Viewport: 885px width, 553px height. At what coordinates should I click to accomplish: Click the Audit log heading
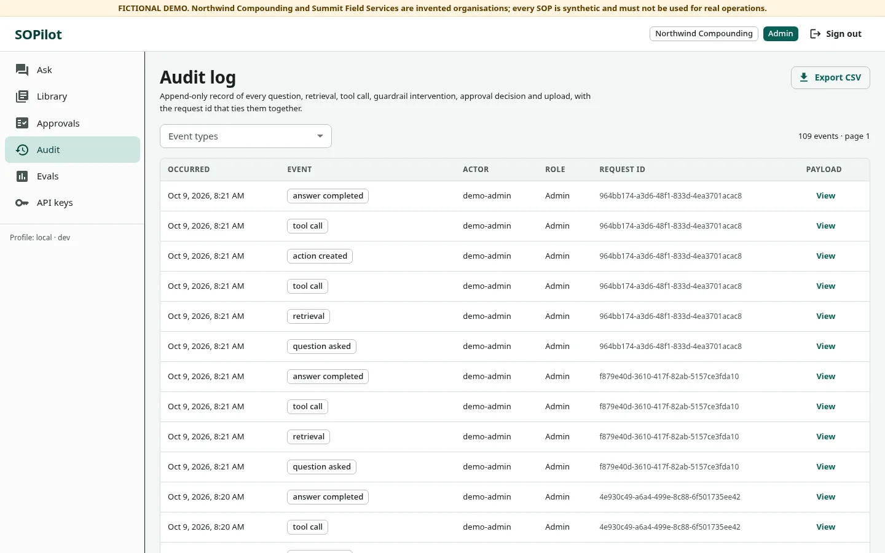[x=198, y=77]
